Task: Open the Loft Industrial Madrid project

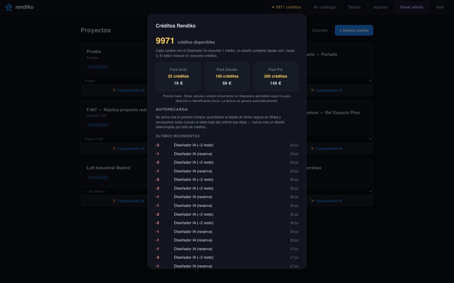Action: coord(108,168)
